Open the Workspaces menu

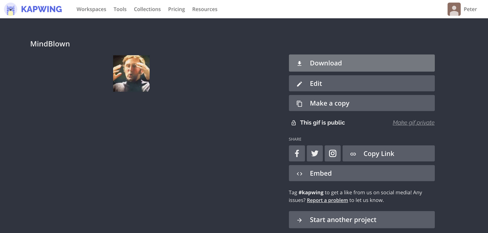pos(91,9)
